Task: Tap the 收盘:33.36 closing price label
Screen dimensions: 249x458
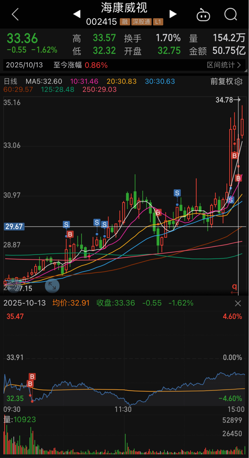Action: click(116, 303)
